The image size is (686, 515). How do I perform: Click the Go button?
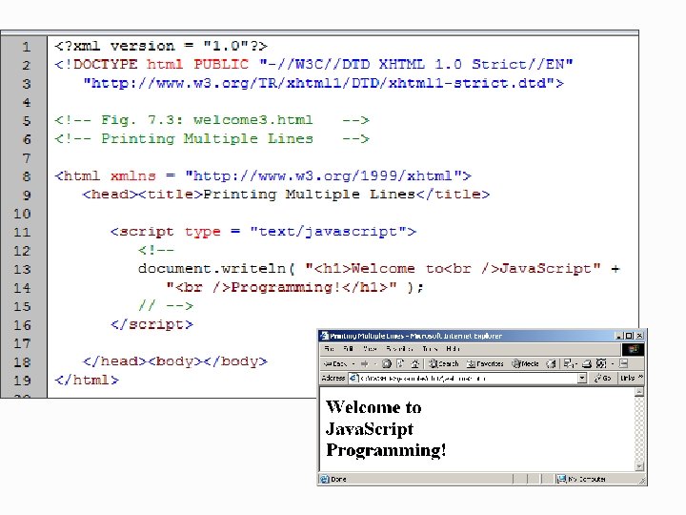point(602,378)
